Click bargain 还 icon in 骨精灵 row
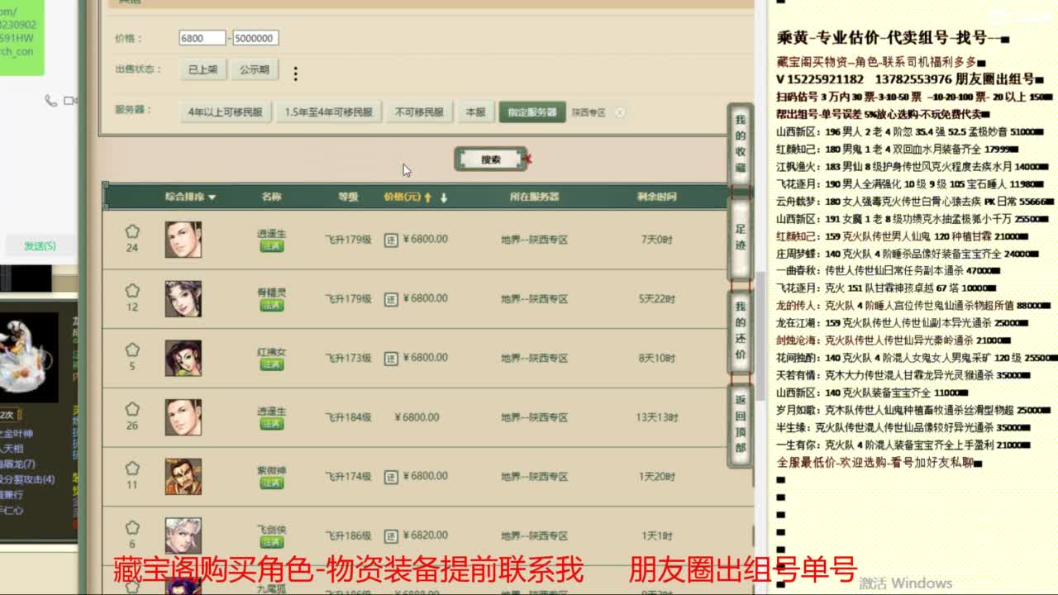1058x595 pixels. [391, 299]
